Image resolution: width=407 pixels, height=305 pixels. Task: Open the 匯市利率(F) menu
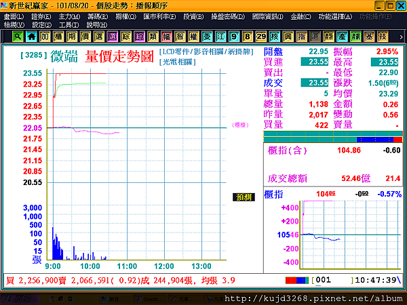pyautogui.click(x=159, y=17)
